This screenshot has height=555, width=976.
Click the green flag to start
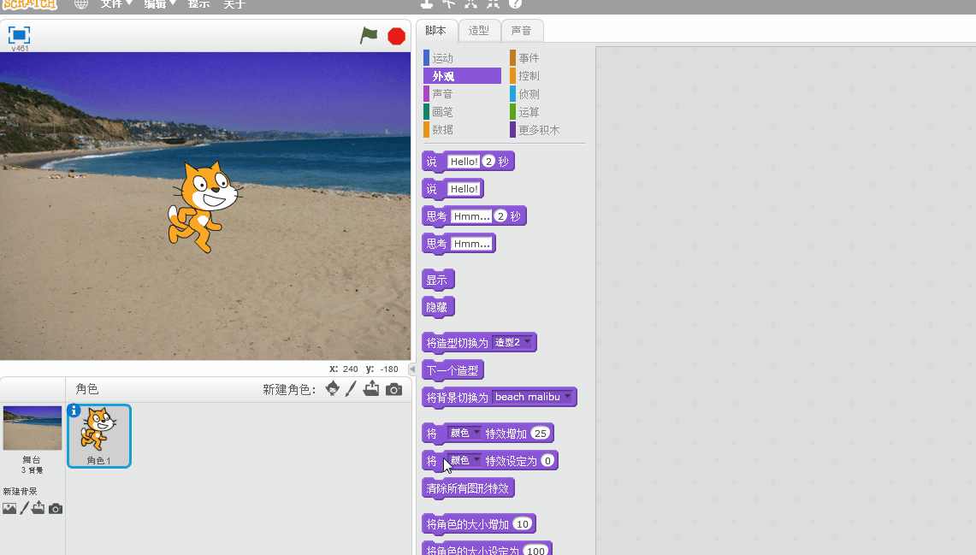pyautogui.click(x=369, y=35)
